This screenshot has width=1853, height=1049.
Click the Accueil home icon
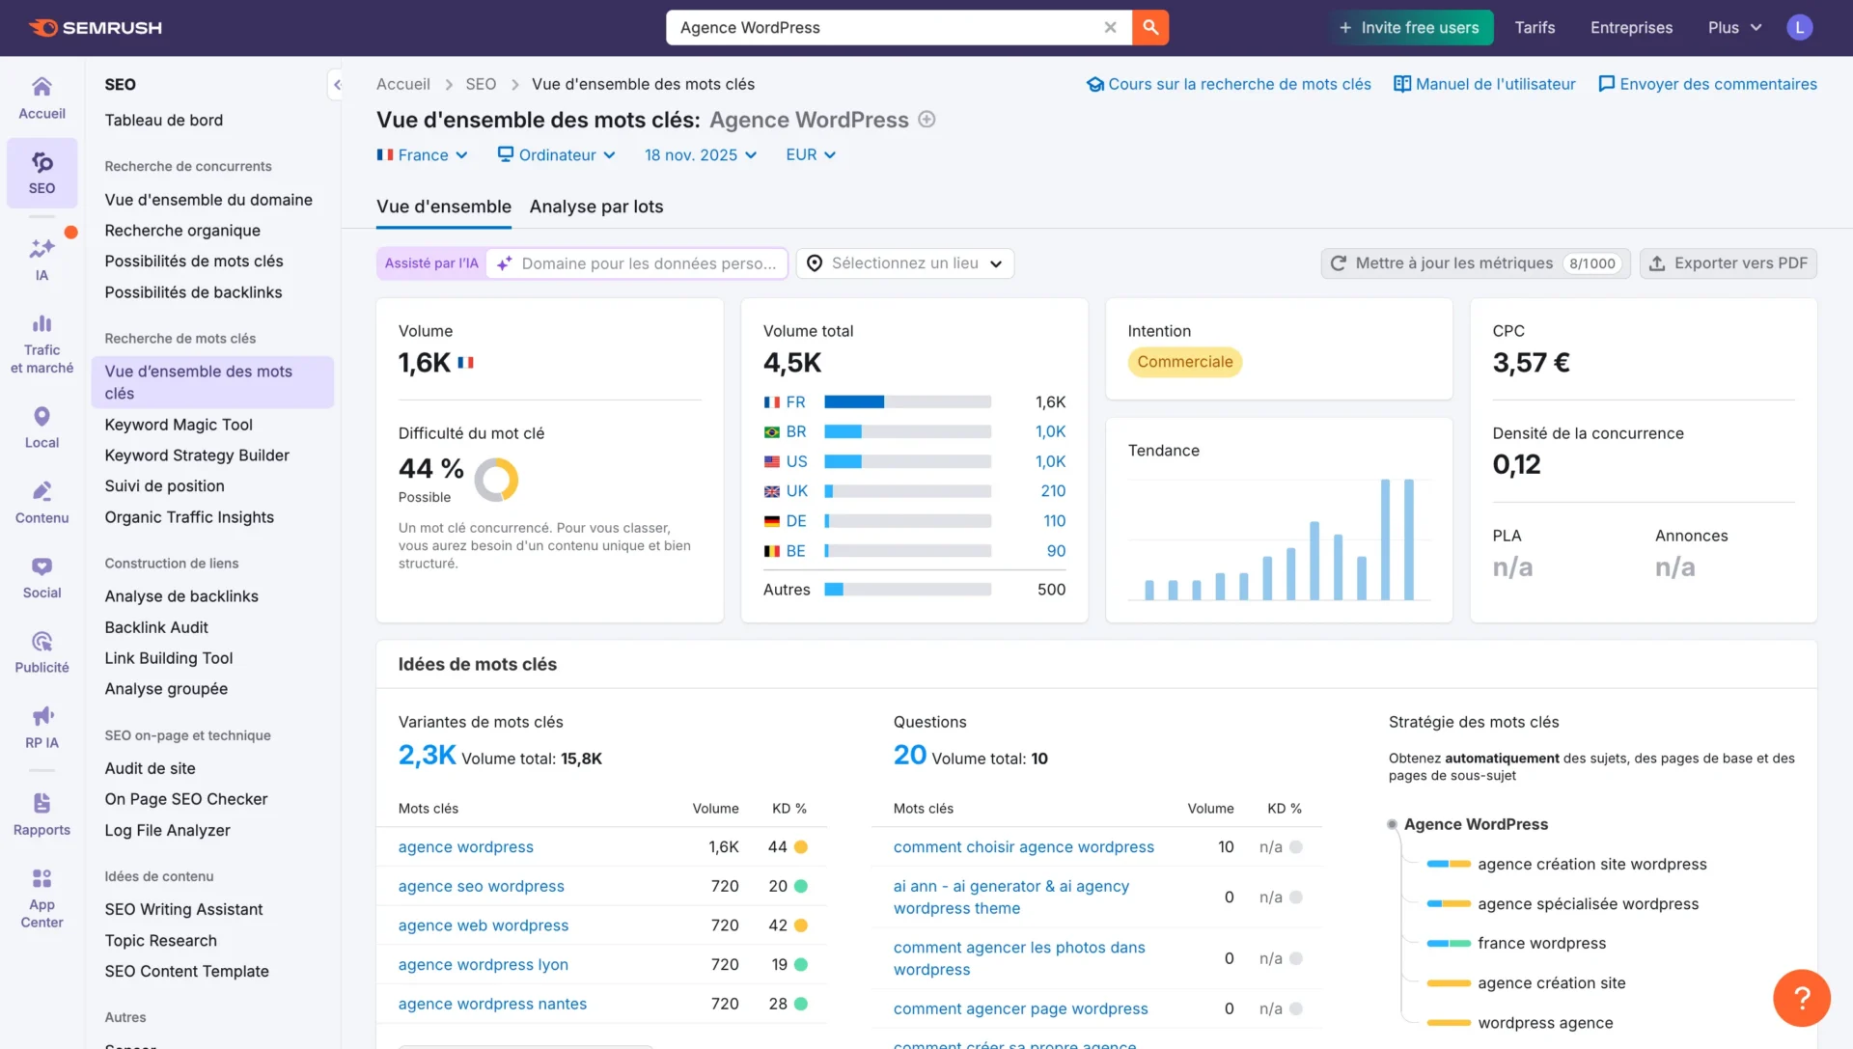click(41, 97)
